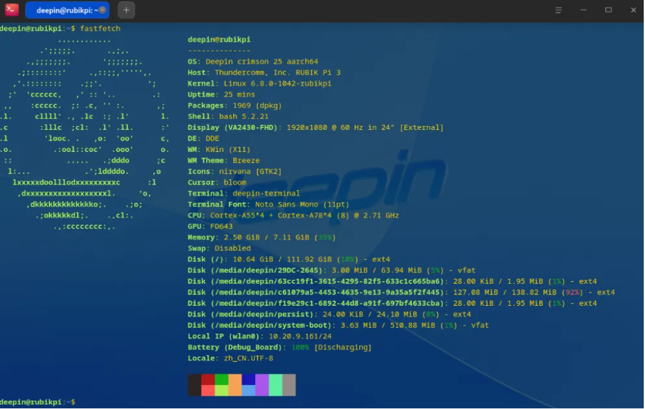Screen dimensions: 645x409
Task: Click the 'Swap: Disabled' line
Action: 219,249
